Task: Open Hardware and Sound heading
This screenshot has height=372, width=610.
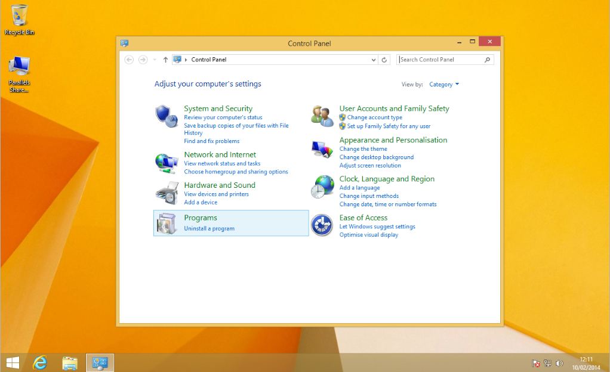Action: point(220,185)
